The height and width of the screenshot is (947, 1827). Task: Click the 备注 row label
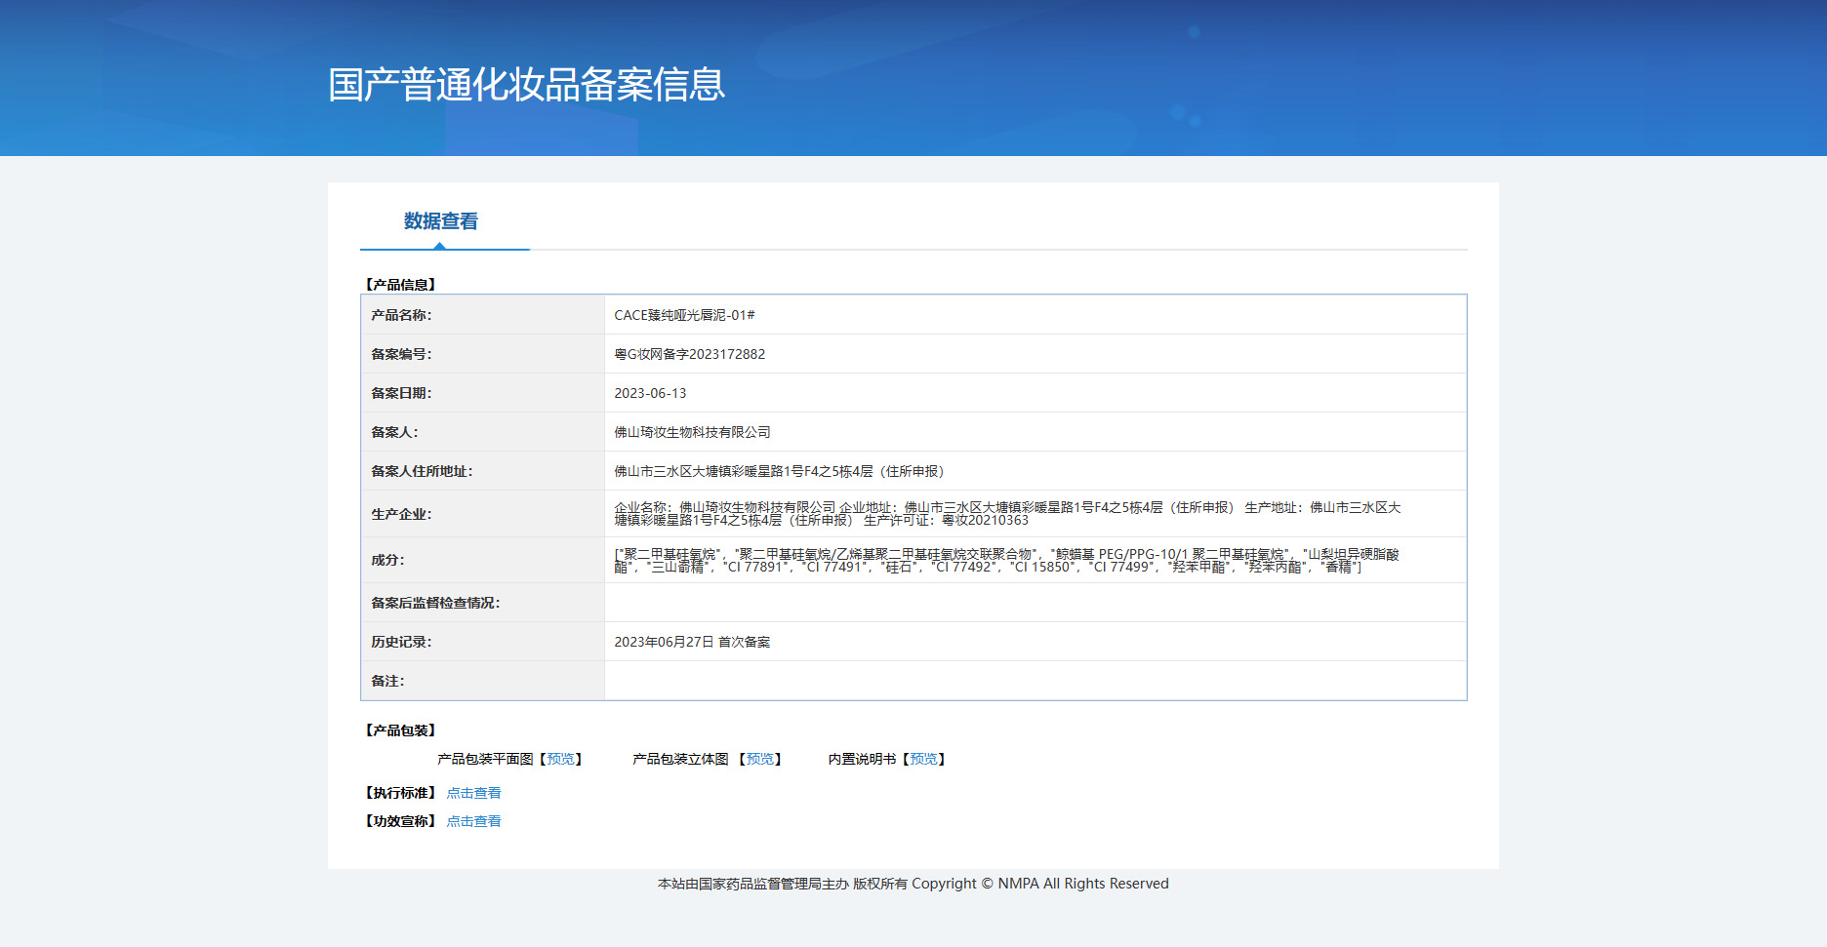pyautogui.click(x=387, y=681)
